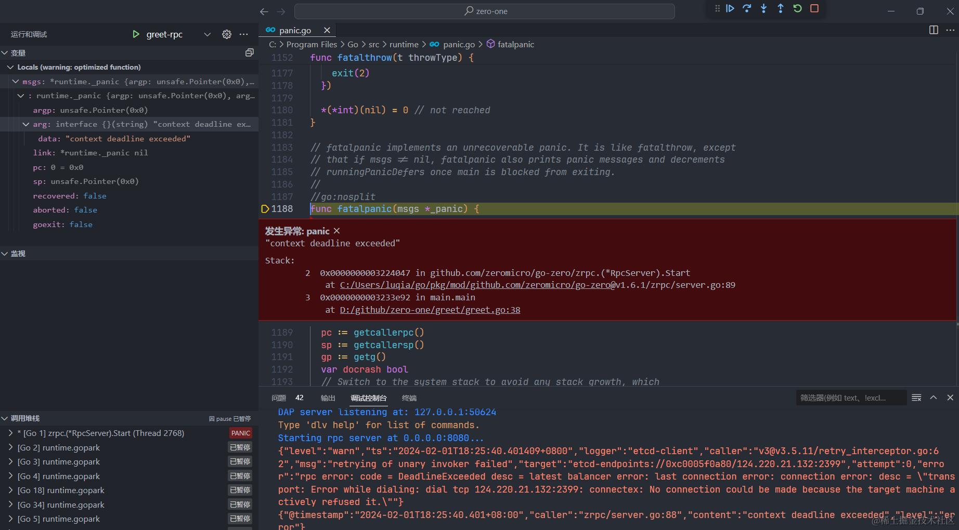Dismiss the panic exception widget
This screenshot has height=530, width=959.
click(336, 231)
